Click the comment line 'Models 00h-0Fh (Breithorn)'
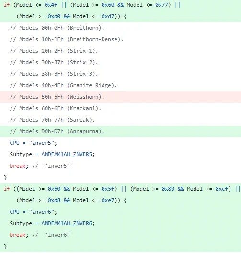 [57, 28]
